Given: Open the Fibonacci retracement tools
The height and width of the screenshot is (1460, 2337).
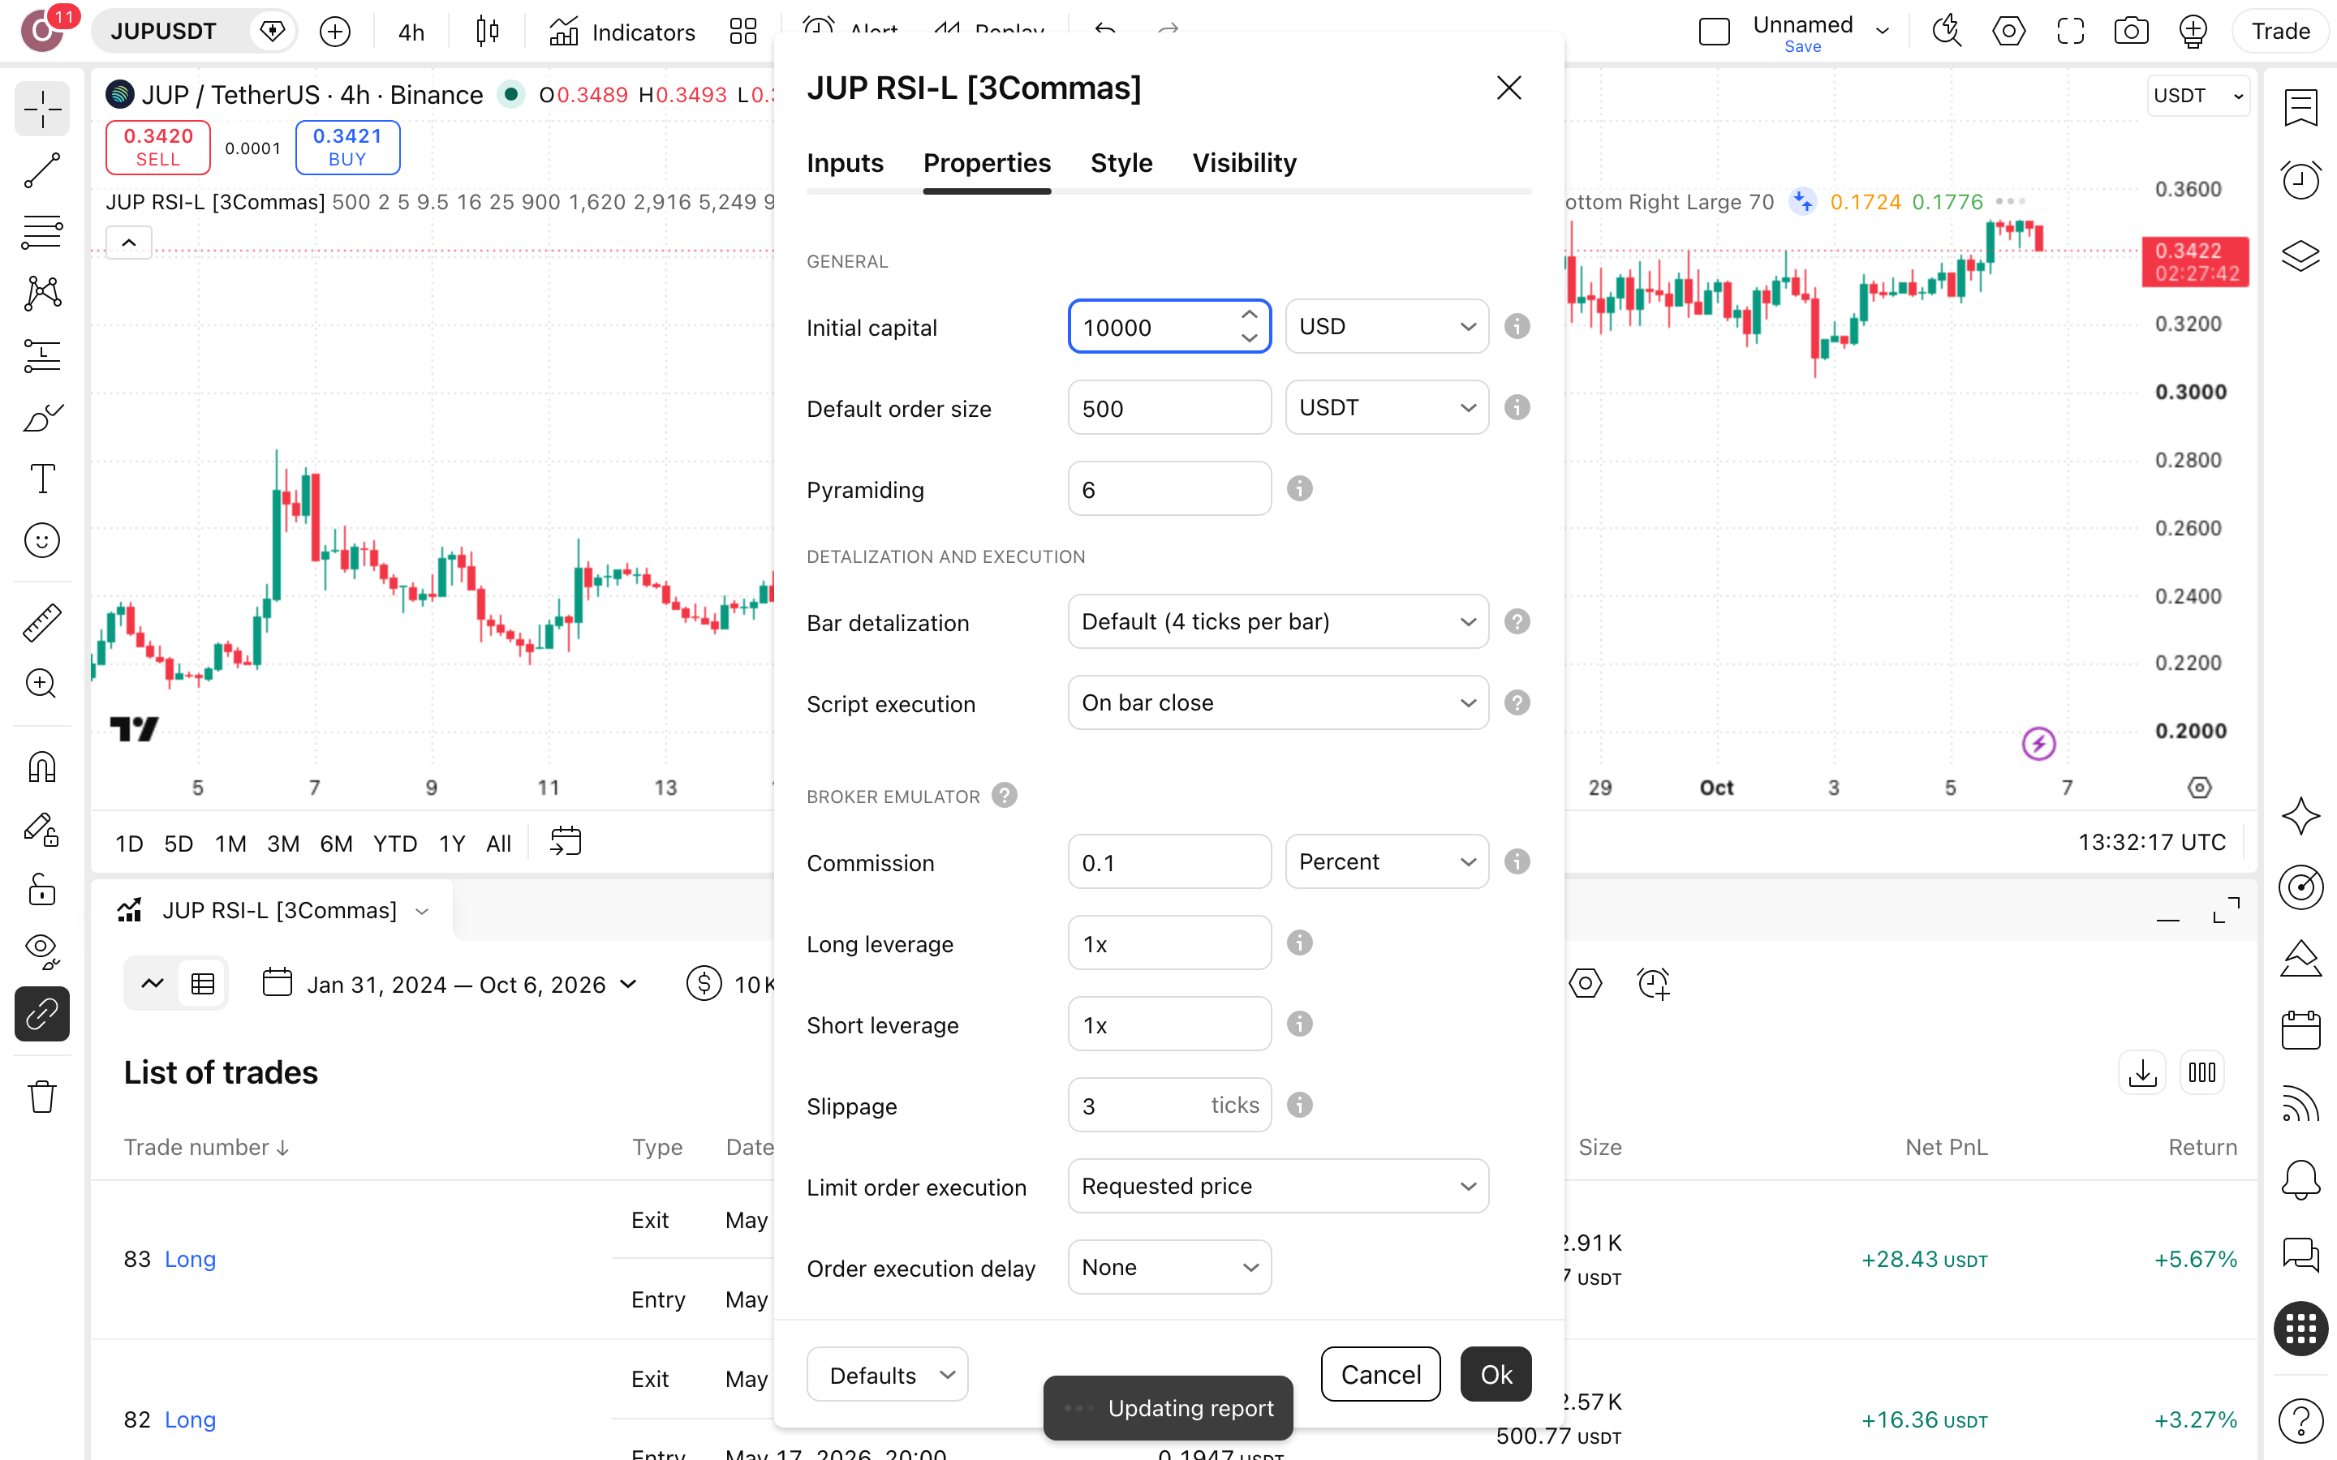Looking at the screenshot, I should click(x=41, y=233).
